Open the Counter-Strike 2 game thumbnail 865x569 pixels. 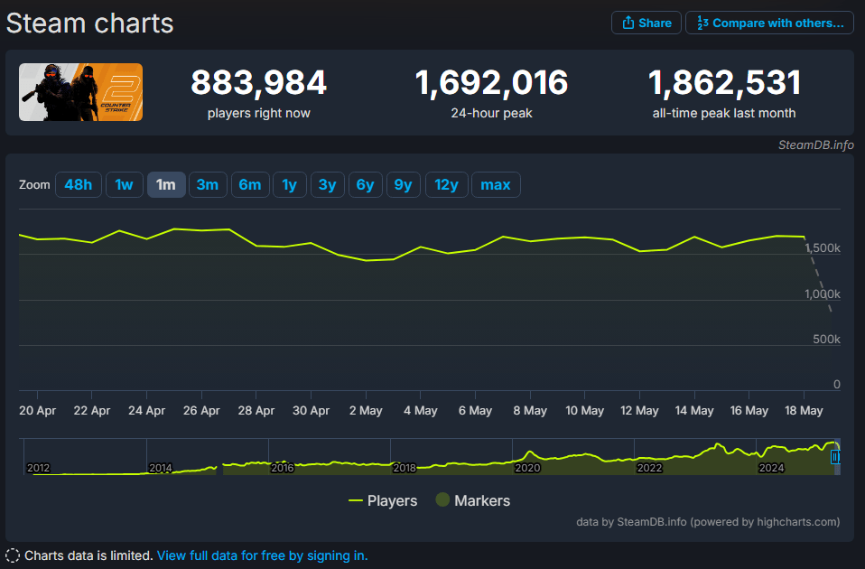pos(80,91)
